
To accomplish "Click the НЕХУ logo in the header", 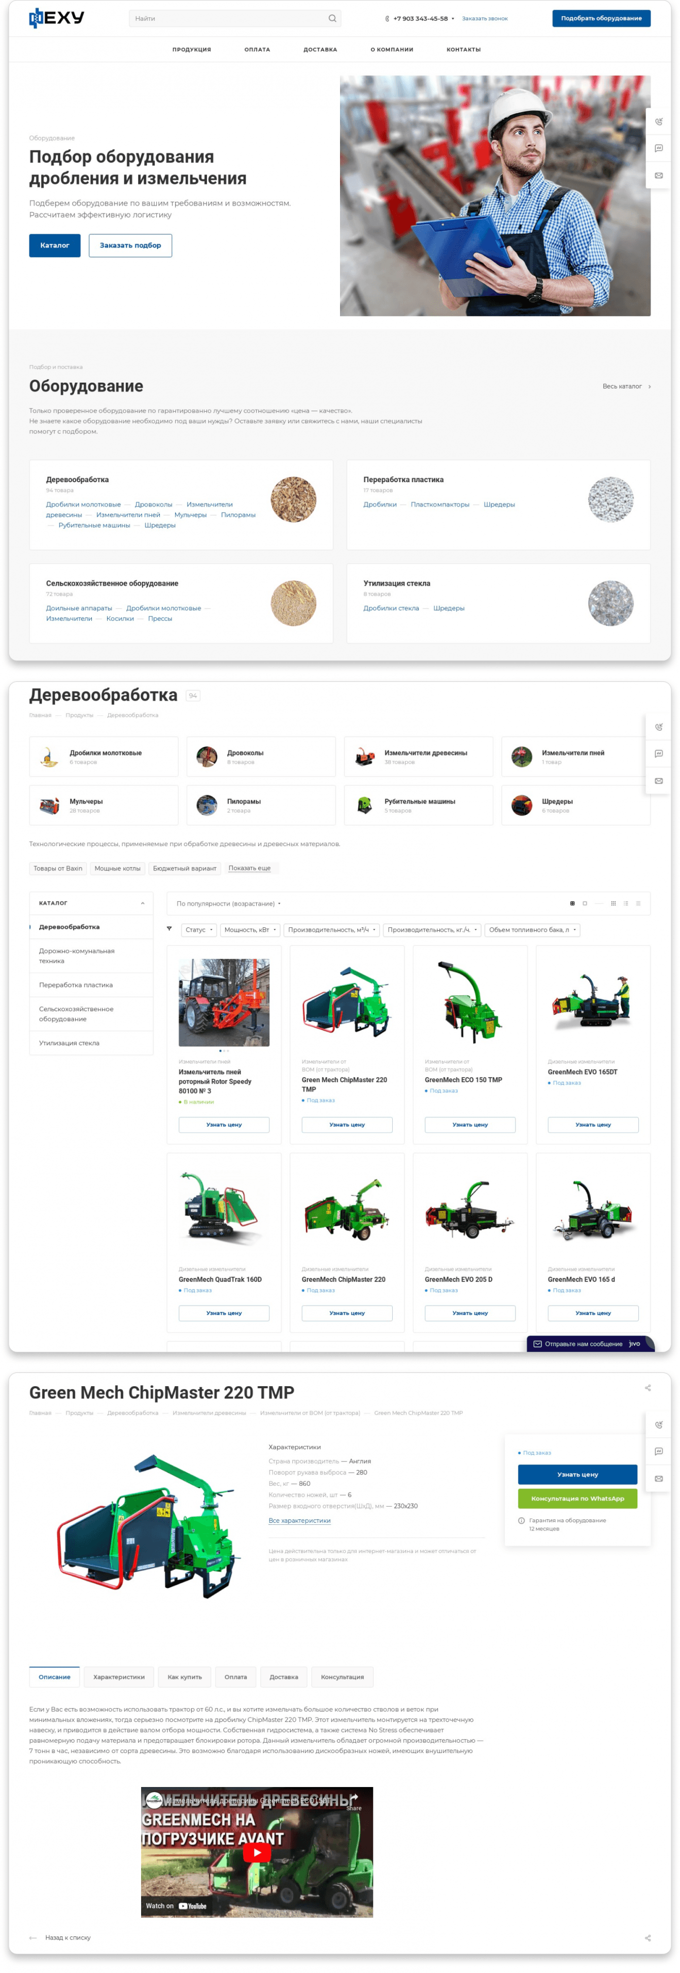I will (57, 18).
